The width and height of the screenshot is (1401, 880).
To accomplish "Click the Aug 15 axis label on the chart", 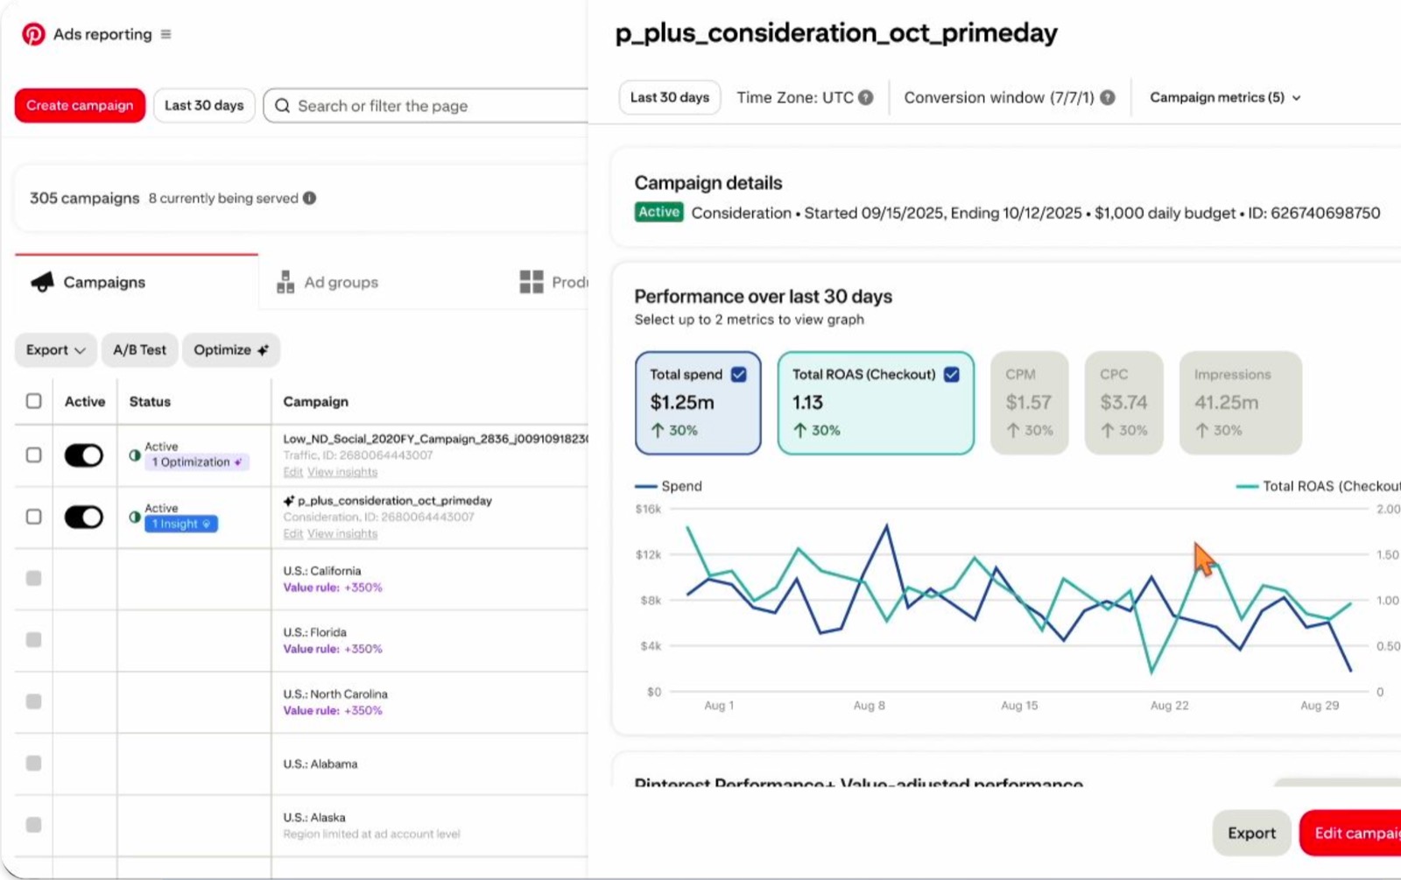I will (x=1019, y=705).
